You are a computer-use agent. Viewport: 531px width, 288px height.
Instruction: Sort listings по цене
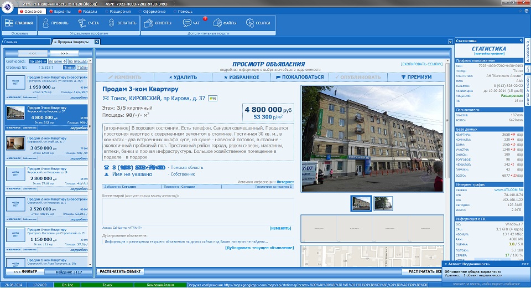(57, 61)
